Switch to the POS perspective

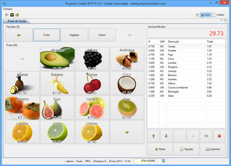click(206, 15)
